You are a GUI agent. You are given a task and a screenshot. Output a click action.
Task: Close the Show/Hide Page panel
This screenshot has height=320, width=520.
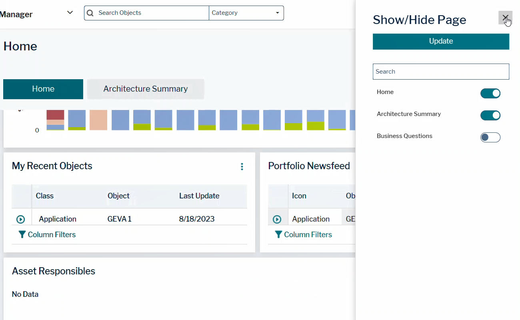point(505,18)
